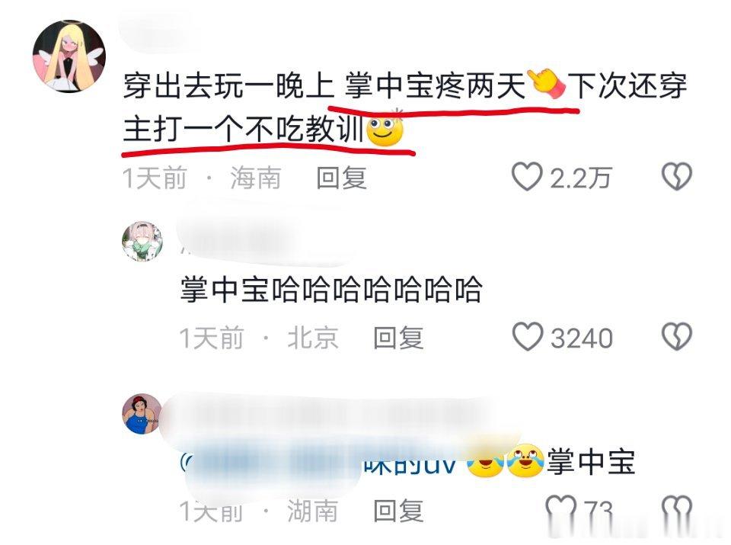
Task: Like the Beijing reply with 3240 likes
Action: 527,336
